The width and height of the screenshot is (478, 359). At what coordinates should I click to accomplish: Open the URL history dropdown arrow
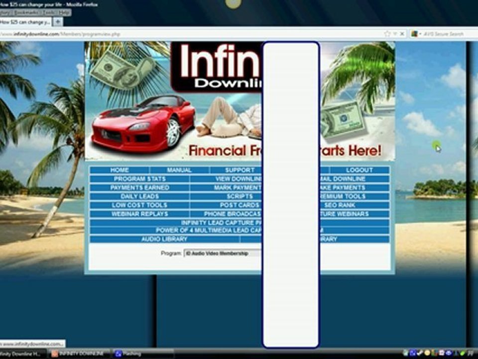coord(395,33)
